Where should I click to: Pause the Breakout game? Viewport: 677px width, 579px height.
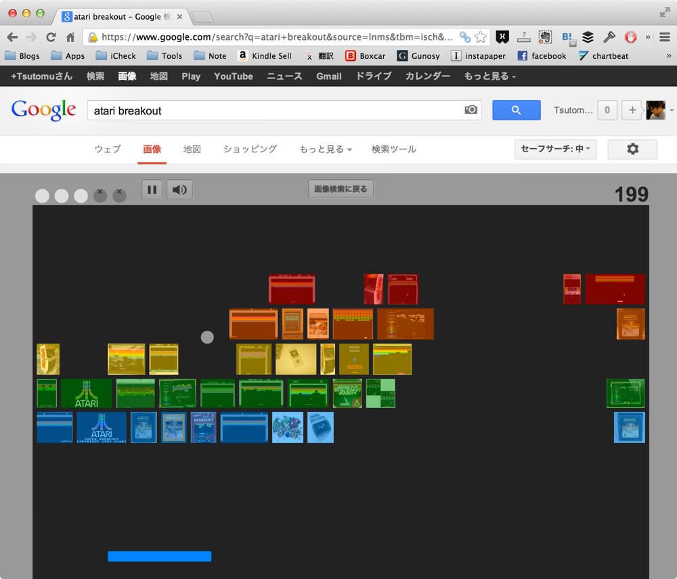(152, 189)
